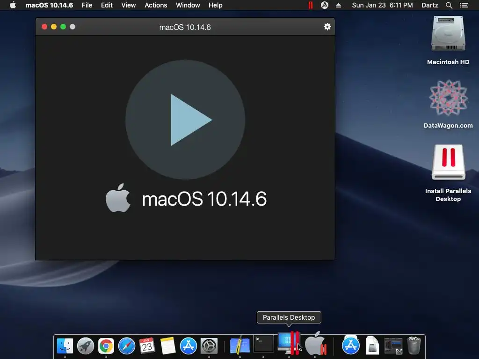Open the disk image document in Dock
Screen dimensions: 479x359
coord(372,345)
